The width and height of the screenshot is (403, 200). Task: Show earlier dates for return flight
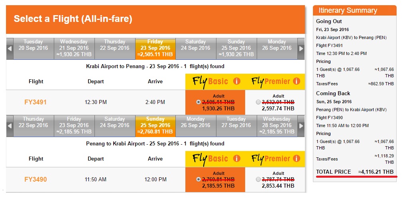click(x=10, y=126)
